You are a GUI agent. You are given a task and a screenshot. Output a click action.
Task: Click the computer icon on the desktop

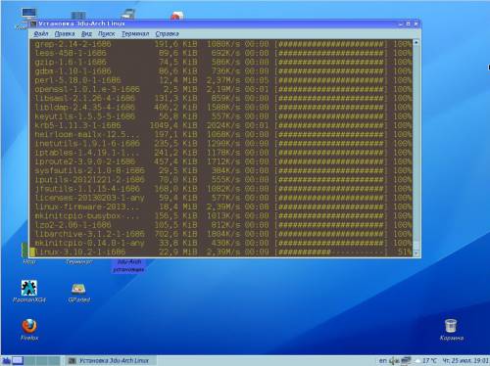pyautogui.click(x=28, y=14)
